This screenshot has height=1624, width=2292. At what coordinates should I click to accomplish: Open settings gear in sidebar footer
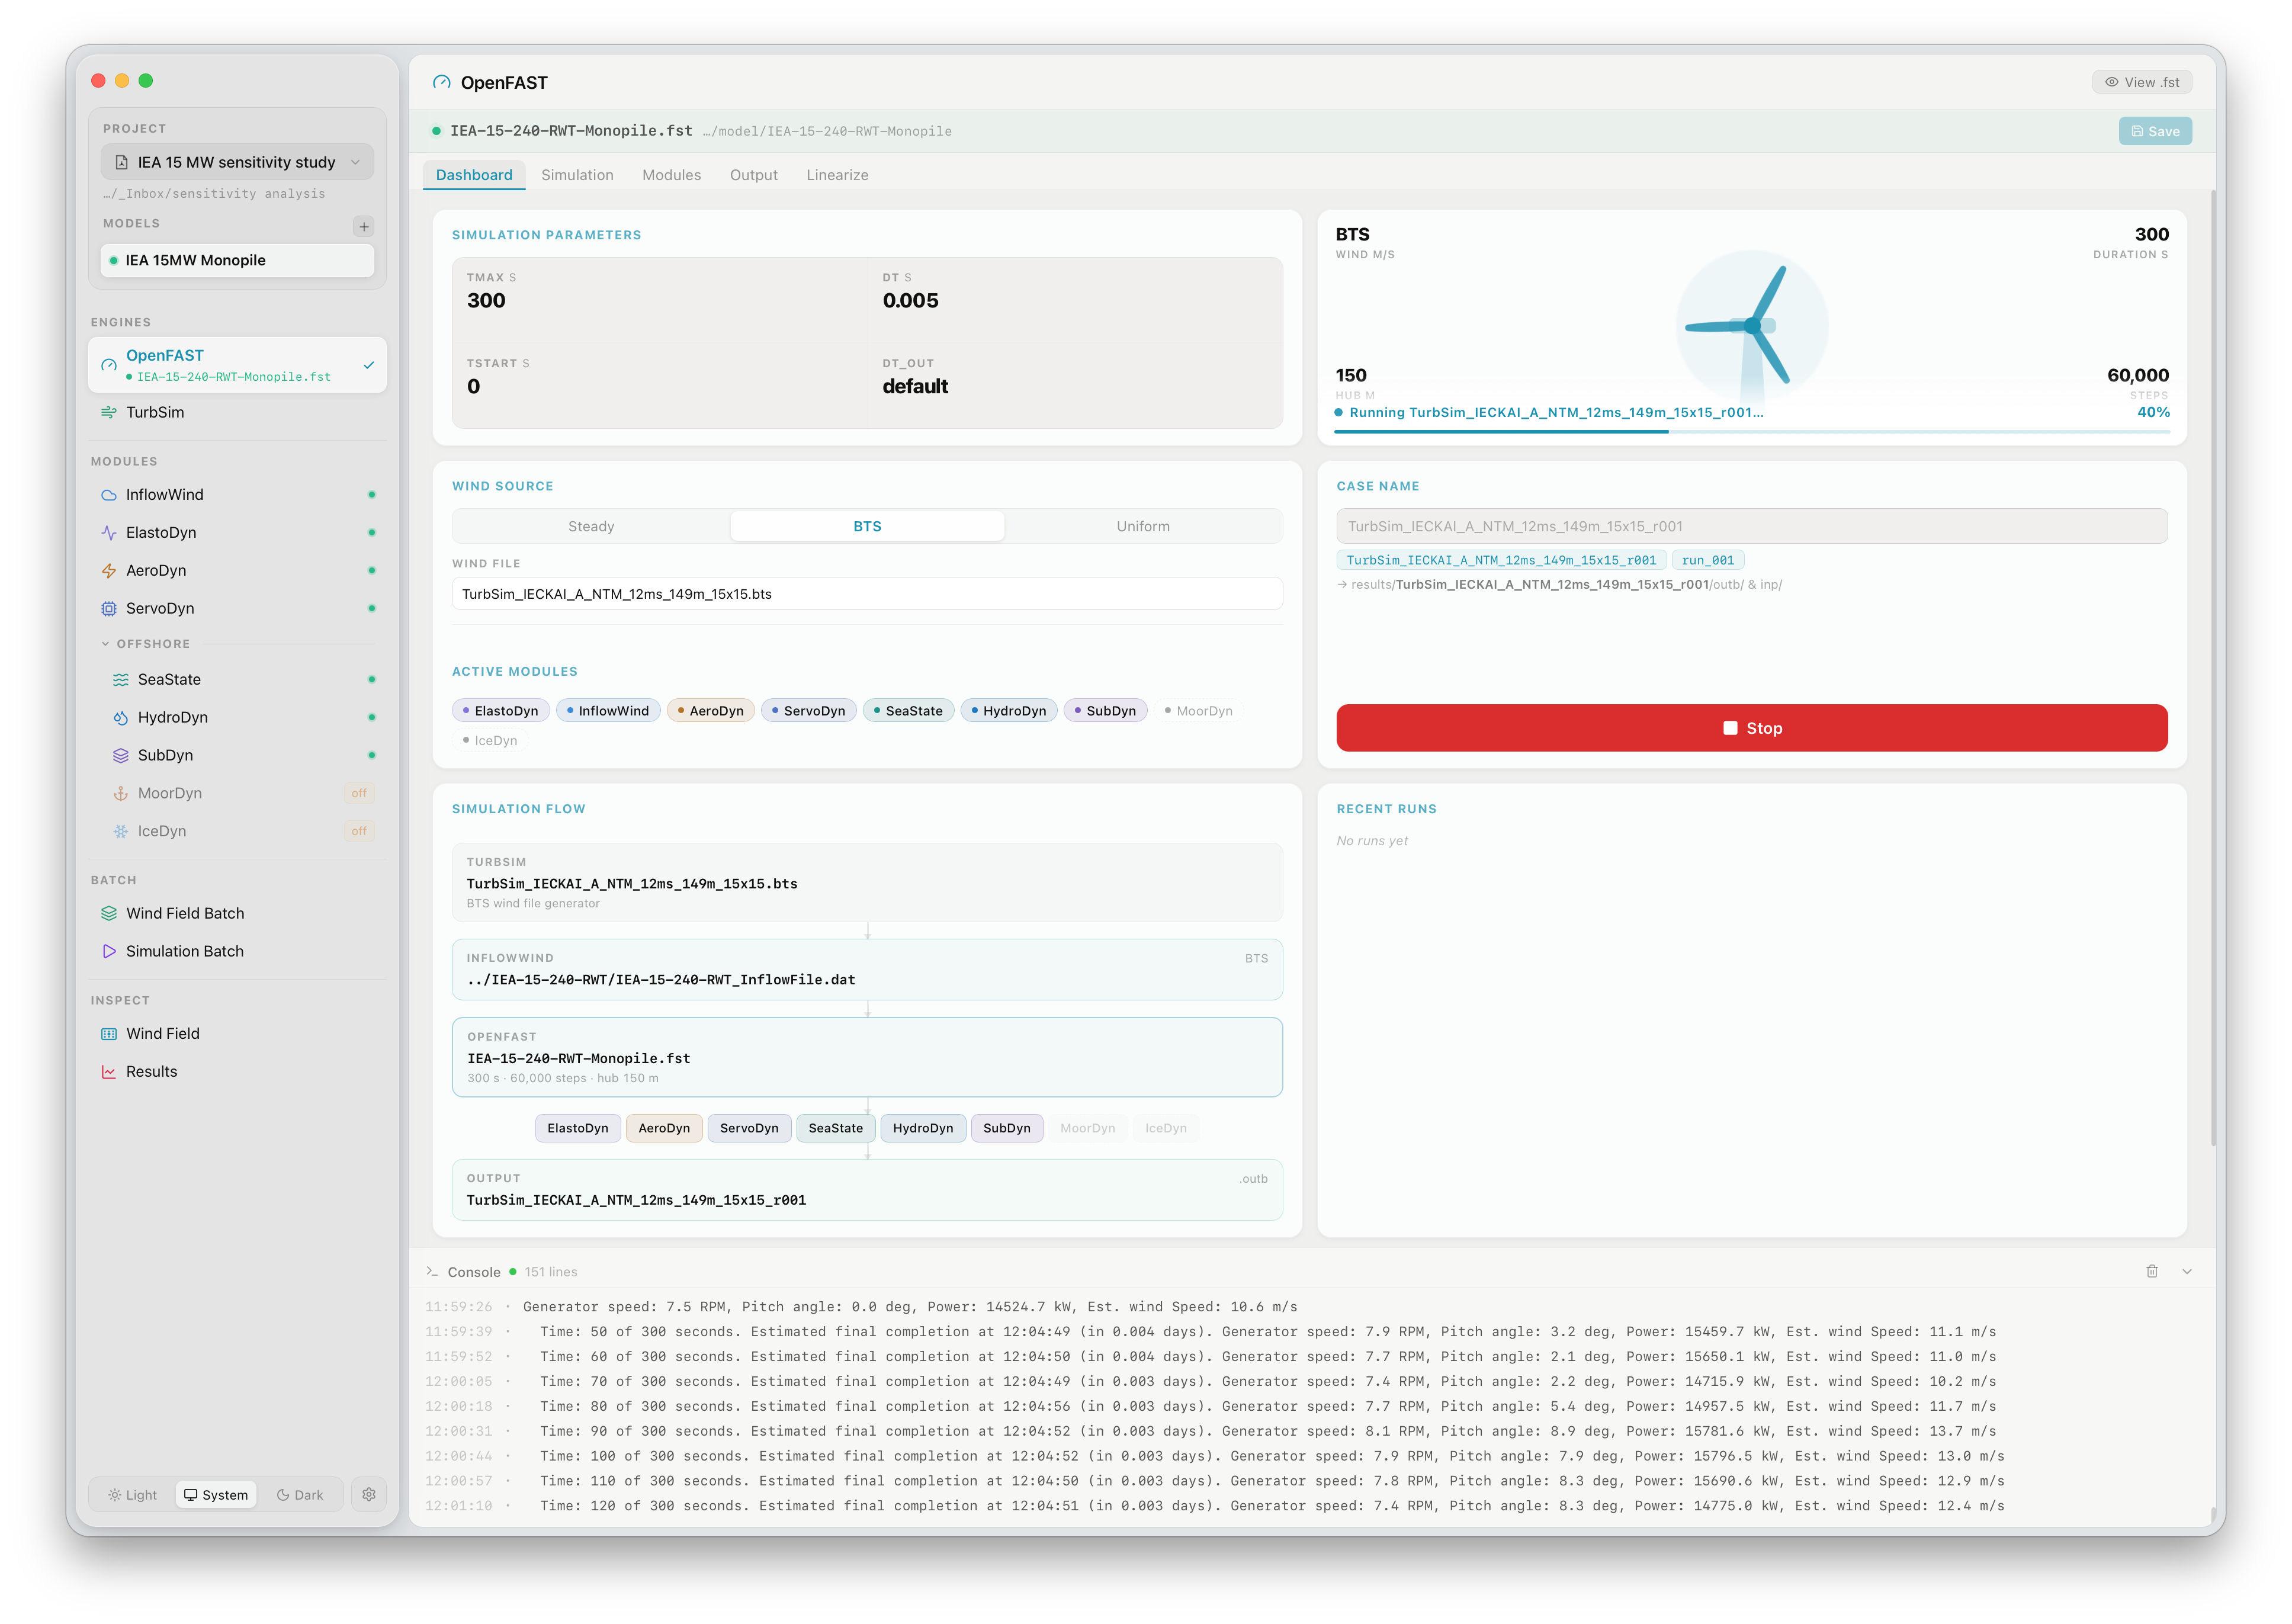(x=369, y=1495)
